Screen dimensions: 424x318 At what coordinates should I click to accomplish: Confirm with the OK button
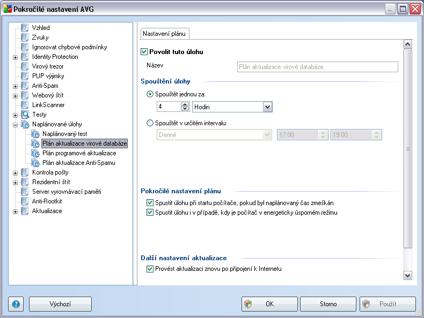[x=269, y=304]
